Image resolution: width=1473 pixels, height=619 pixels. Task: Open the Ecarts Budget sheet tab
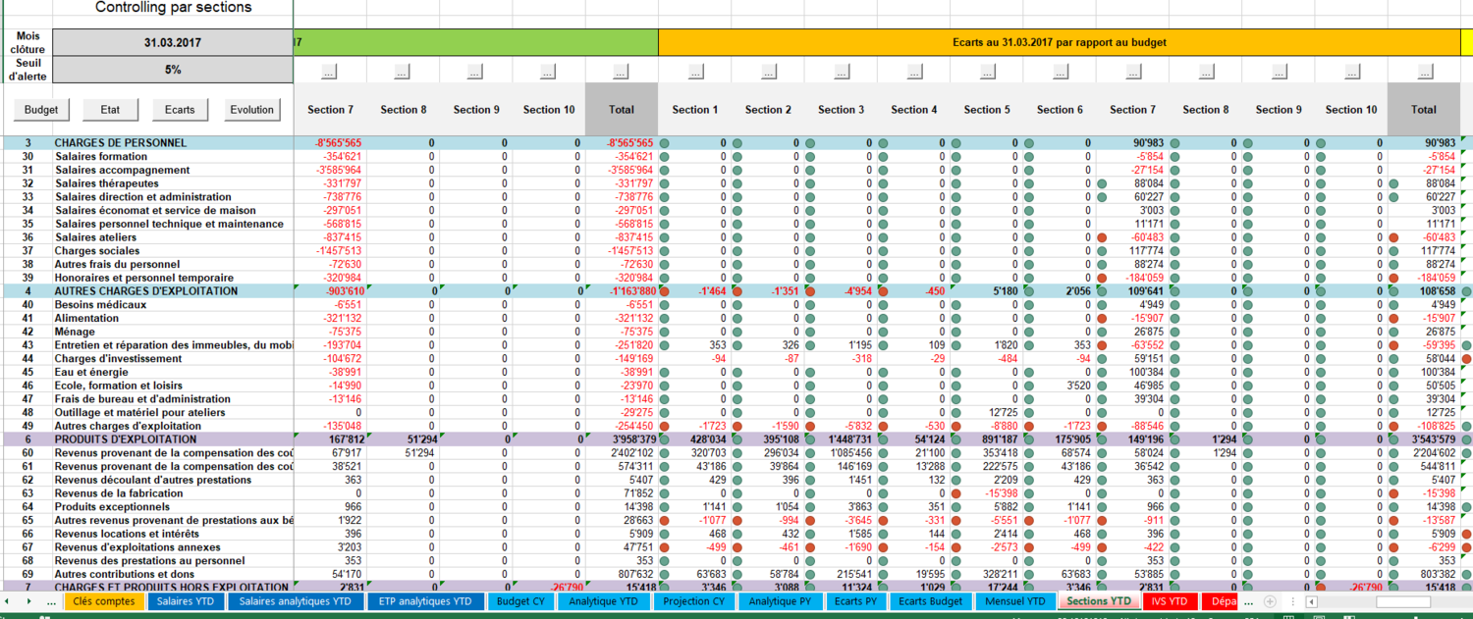(931, 601)
